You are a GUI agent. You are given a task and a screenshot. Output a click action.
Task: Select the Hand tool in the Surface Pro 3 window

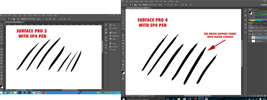pos(2,79)
